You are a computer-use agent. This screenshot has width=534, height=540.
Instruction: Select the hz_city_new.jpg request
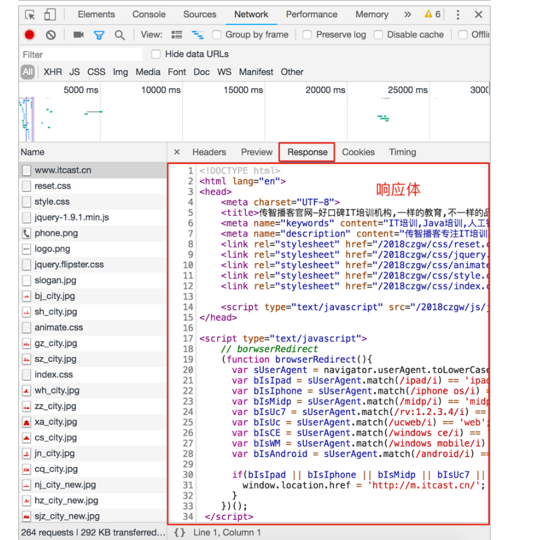coord(93,501)
